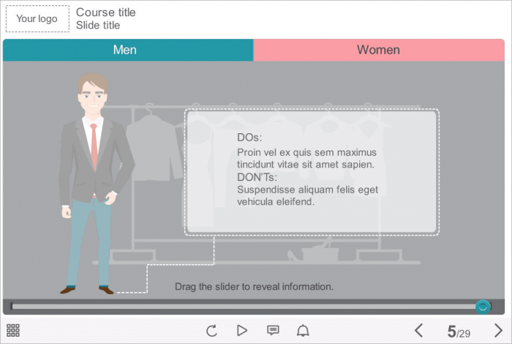
Task: Click the teal slider handle
Action: pos(483,307)
